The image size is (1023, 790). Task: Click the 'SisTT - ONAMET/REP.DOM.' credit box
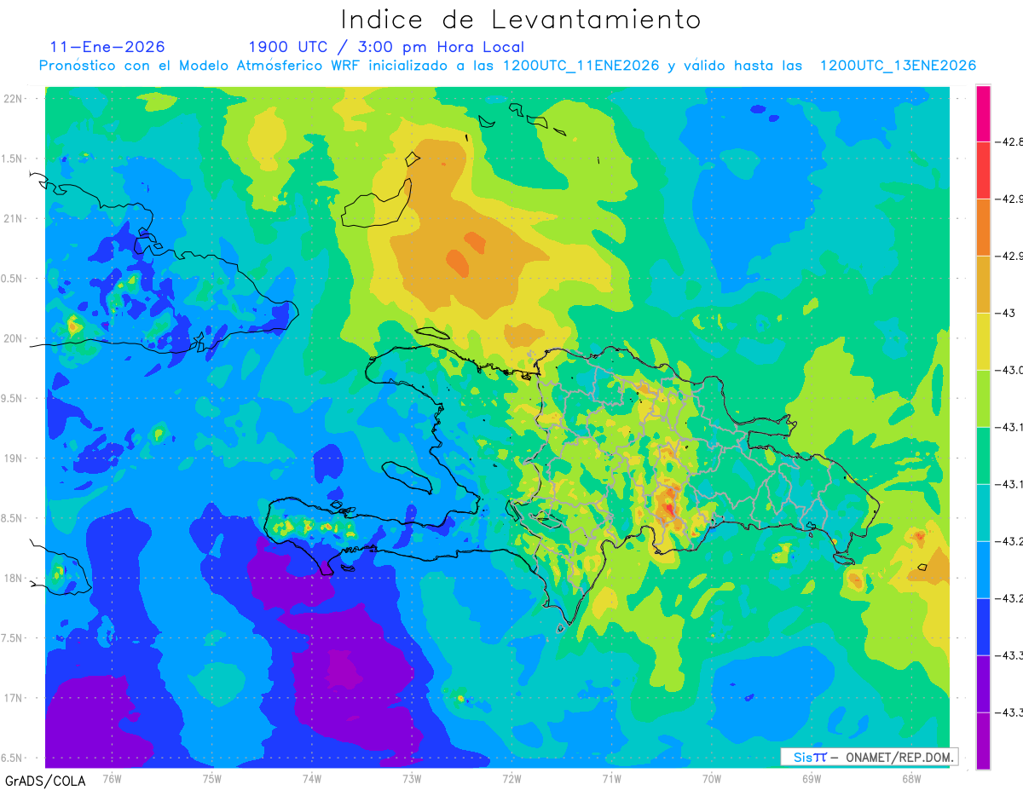[x=870, y=757]
